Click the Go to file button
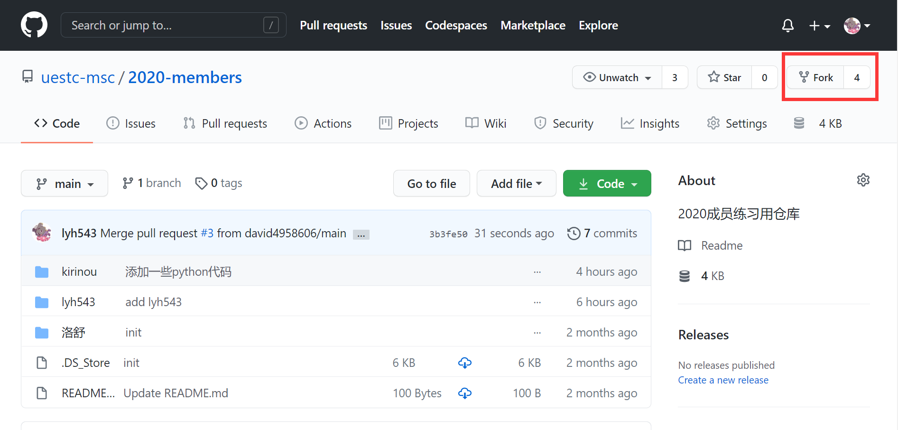898x430 pixels. (432, 183)
